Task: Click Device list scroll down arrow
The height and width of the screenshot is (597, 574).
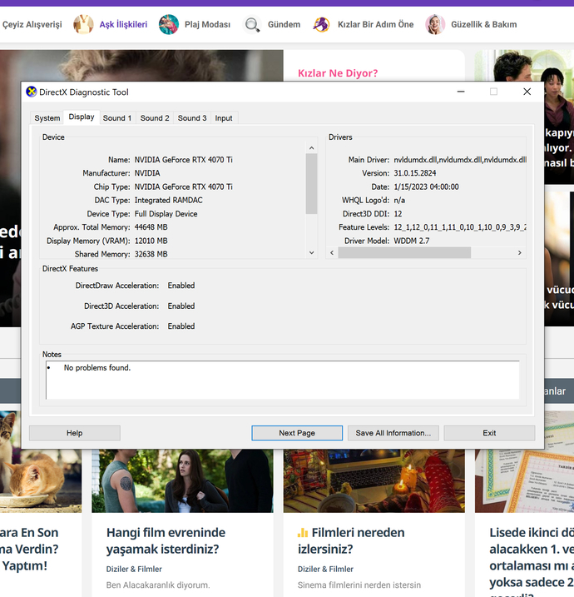Action: (x=311, y=253)
